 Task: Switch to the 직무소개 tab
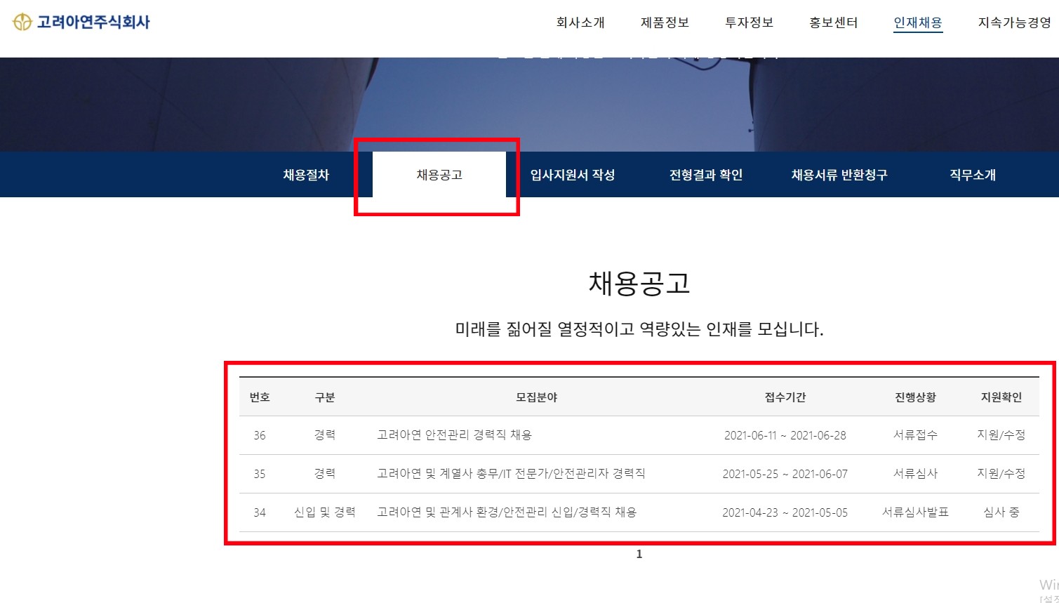pos(973,175)
